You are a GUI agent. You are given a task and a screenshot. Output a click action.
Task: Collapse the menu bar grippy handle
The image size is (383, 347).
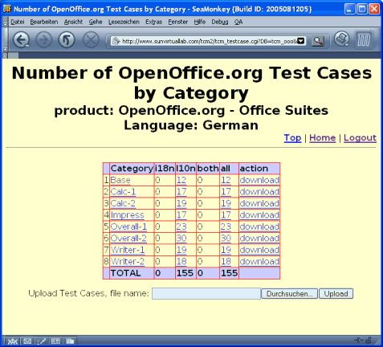tap(5, 22)
